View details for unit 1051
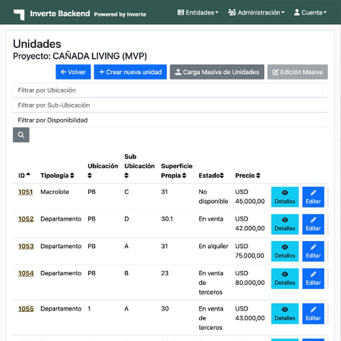The height and width of the screenshot is (341, 341). click(x=285, y=197)
